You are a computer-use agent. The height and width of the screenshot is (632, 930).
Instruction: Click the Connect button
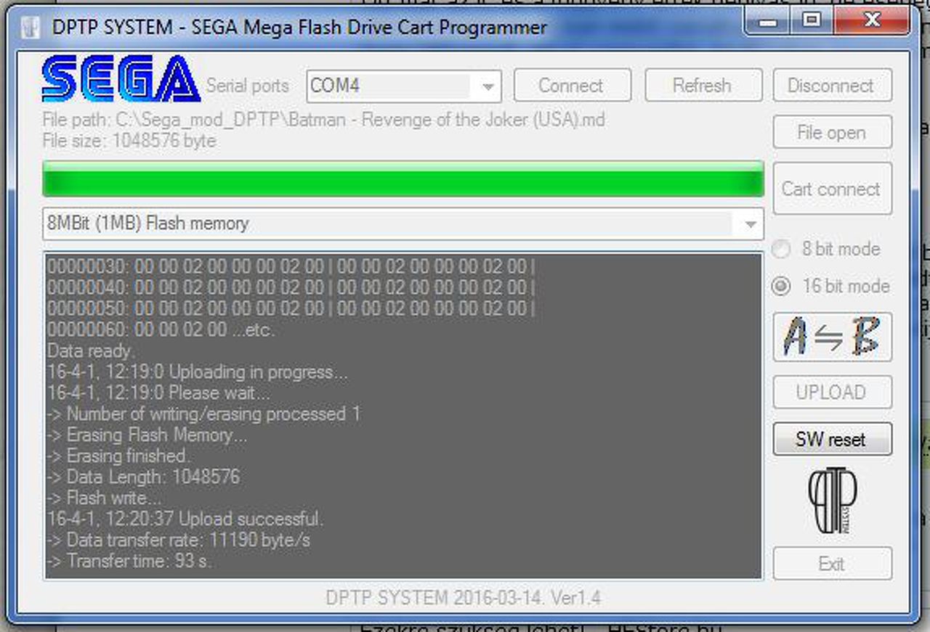[573, 86]
